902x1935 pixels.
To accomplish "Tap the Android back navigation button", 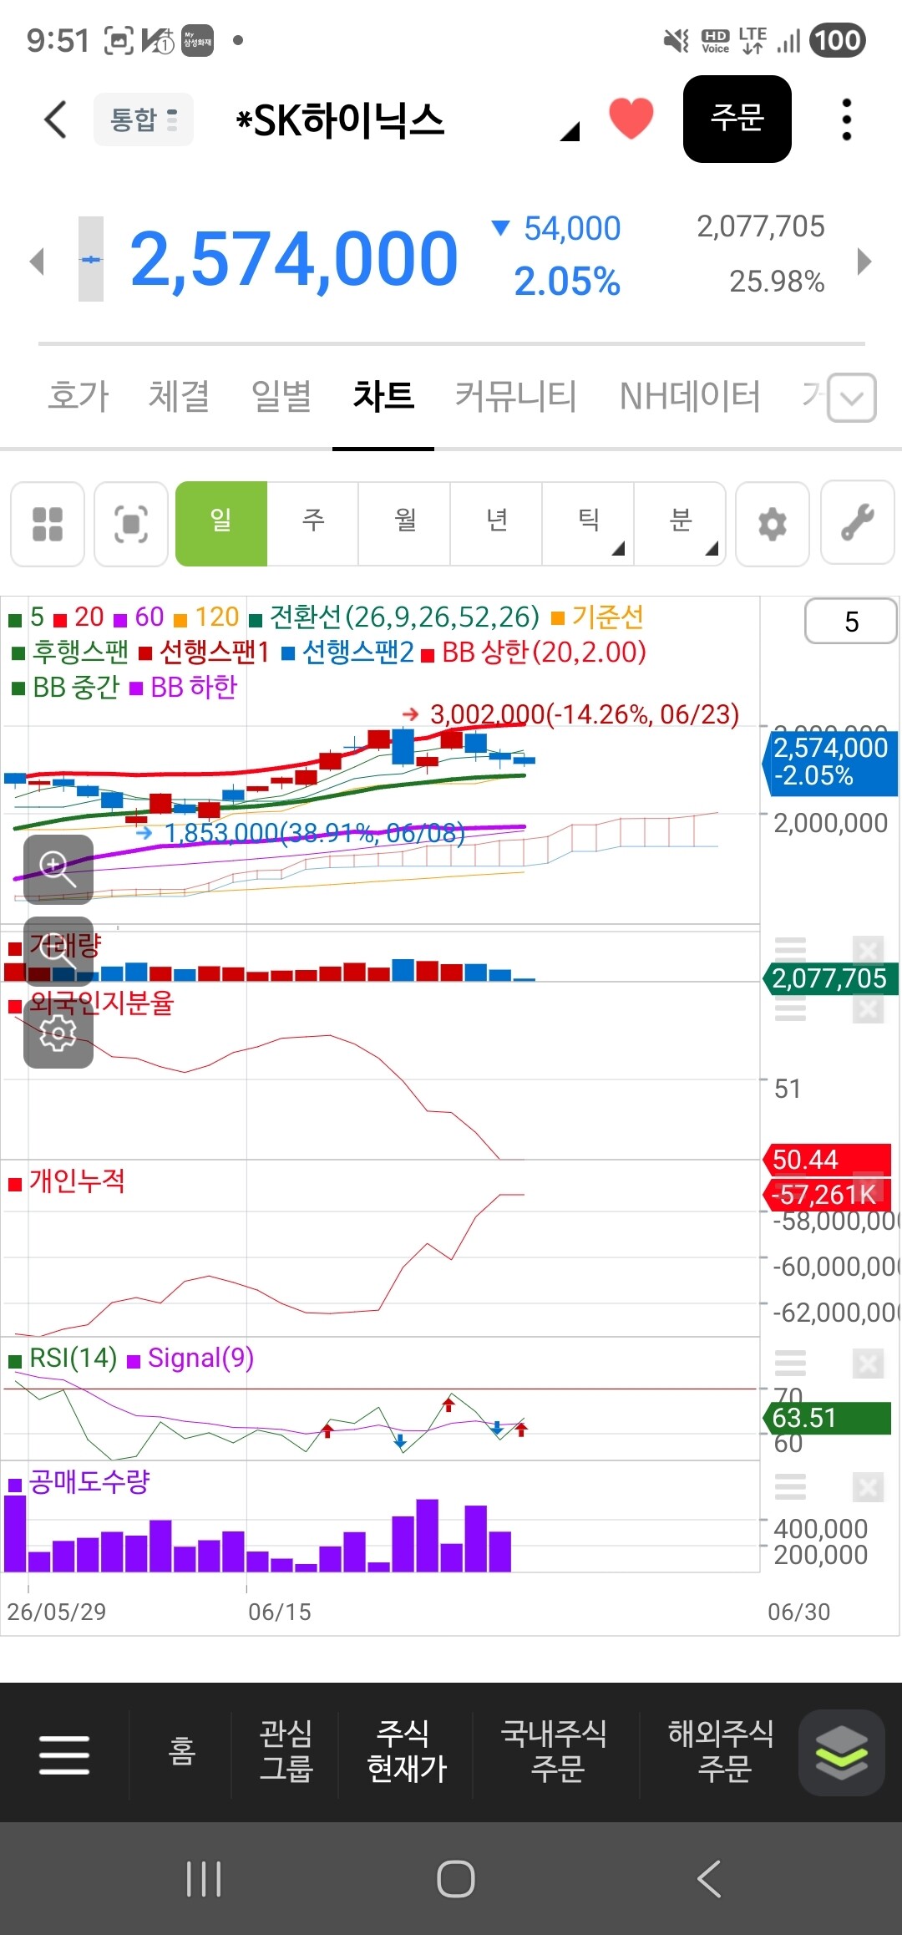I will [709, 1879].
